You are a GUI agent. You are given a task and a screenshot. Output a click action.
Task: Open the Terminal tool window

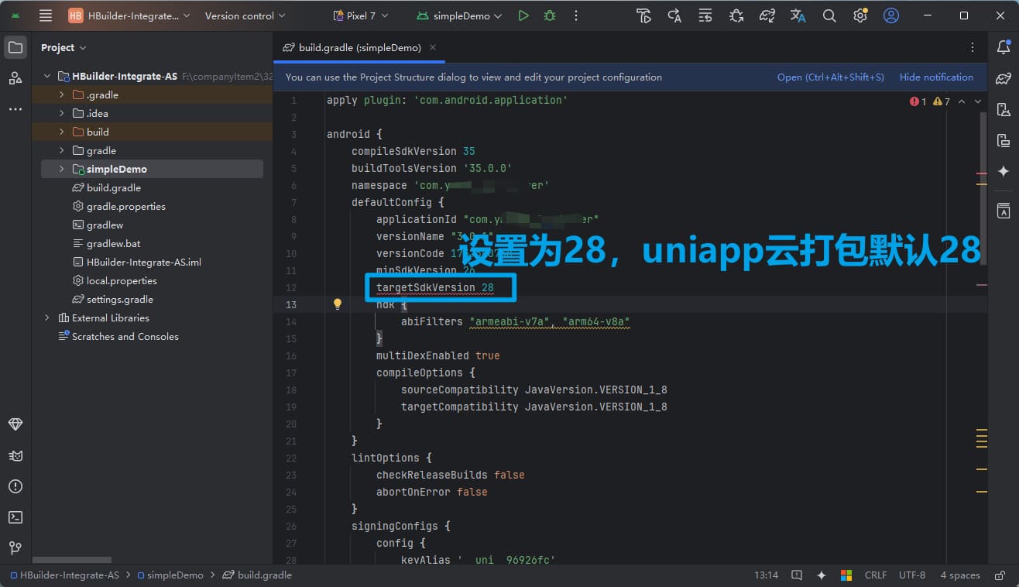[15, 517]
